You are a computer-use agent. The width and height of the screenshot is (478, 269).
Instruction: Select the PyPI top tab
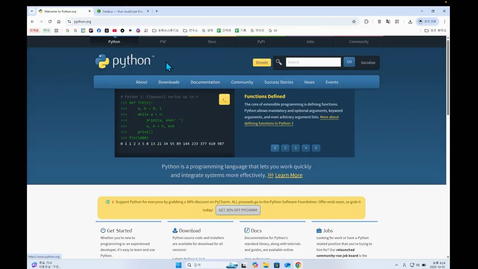pos(261,42)
